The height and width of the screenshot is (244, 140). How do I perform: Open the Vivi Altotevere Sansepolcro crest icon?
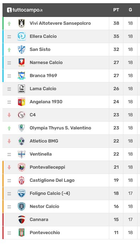(22, 23)
